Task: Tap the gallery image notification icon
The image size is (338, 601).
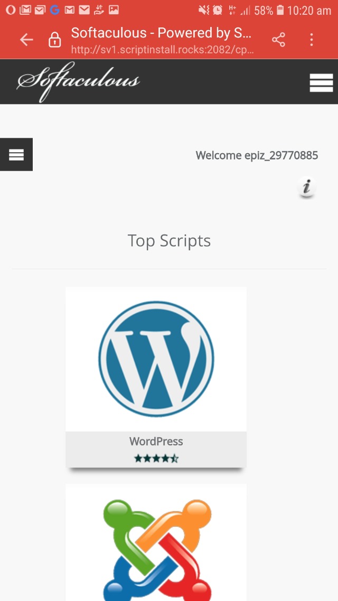Action: pos(114,10)
